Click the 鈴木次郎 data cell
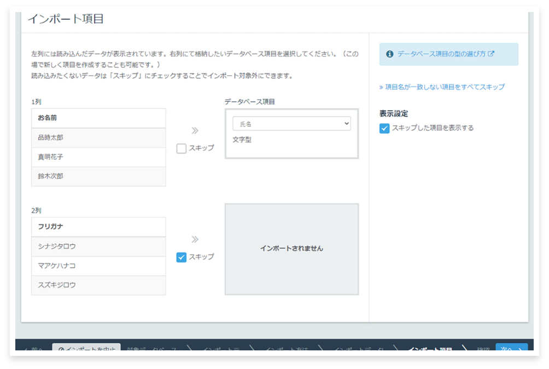 (98, 176)
